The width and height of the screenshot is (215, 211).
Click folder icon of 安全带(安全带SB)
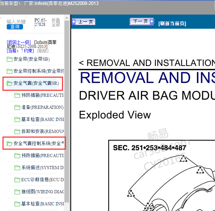10,59
